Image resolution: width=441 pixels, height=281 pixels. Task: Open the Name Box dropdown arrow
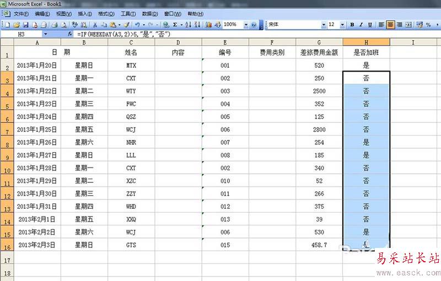tap(46, 34)
